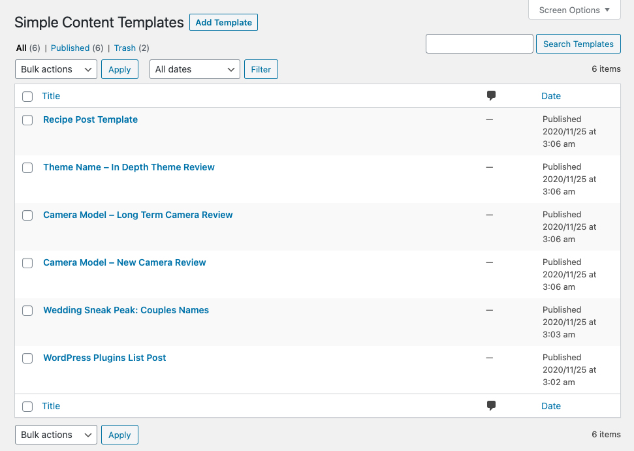Click the Filter button

coord(261,69)
